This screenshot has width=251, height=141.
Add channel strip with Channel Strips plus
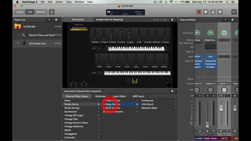[226, 20]
